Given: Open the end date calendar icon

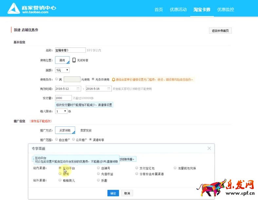Looking at the screenshot, I should tap(108, 89).
